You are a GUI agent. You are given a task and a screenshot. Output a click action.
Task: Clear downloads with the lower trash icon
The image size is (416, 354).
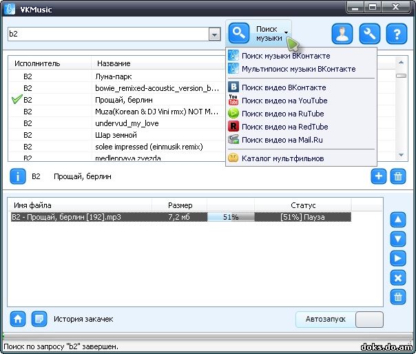pos(398,297)
